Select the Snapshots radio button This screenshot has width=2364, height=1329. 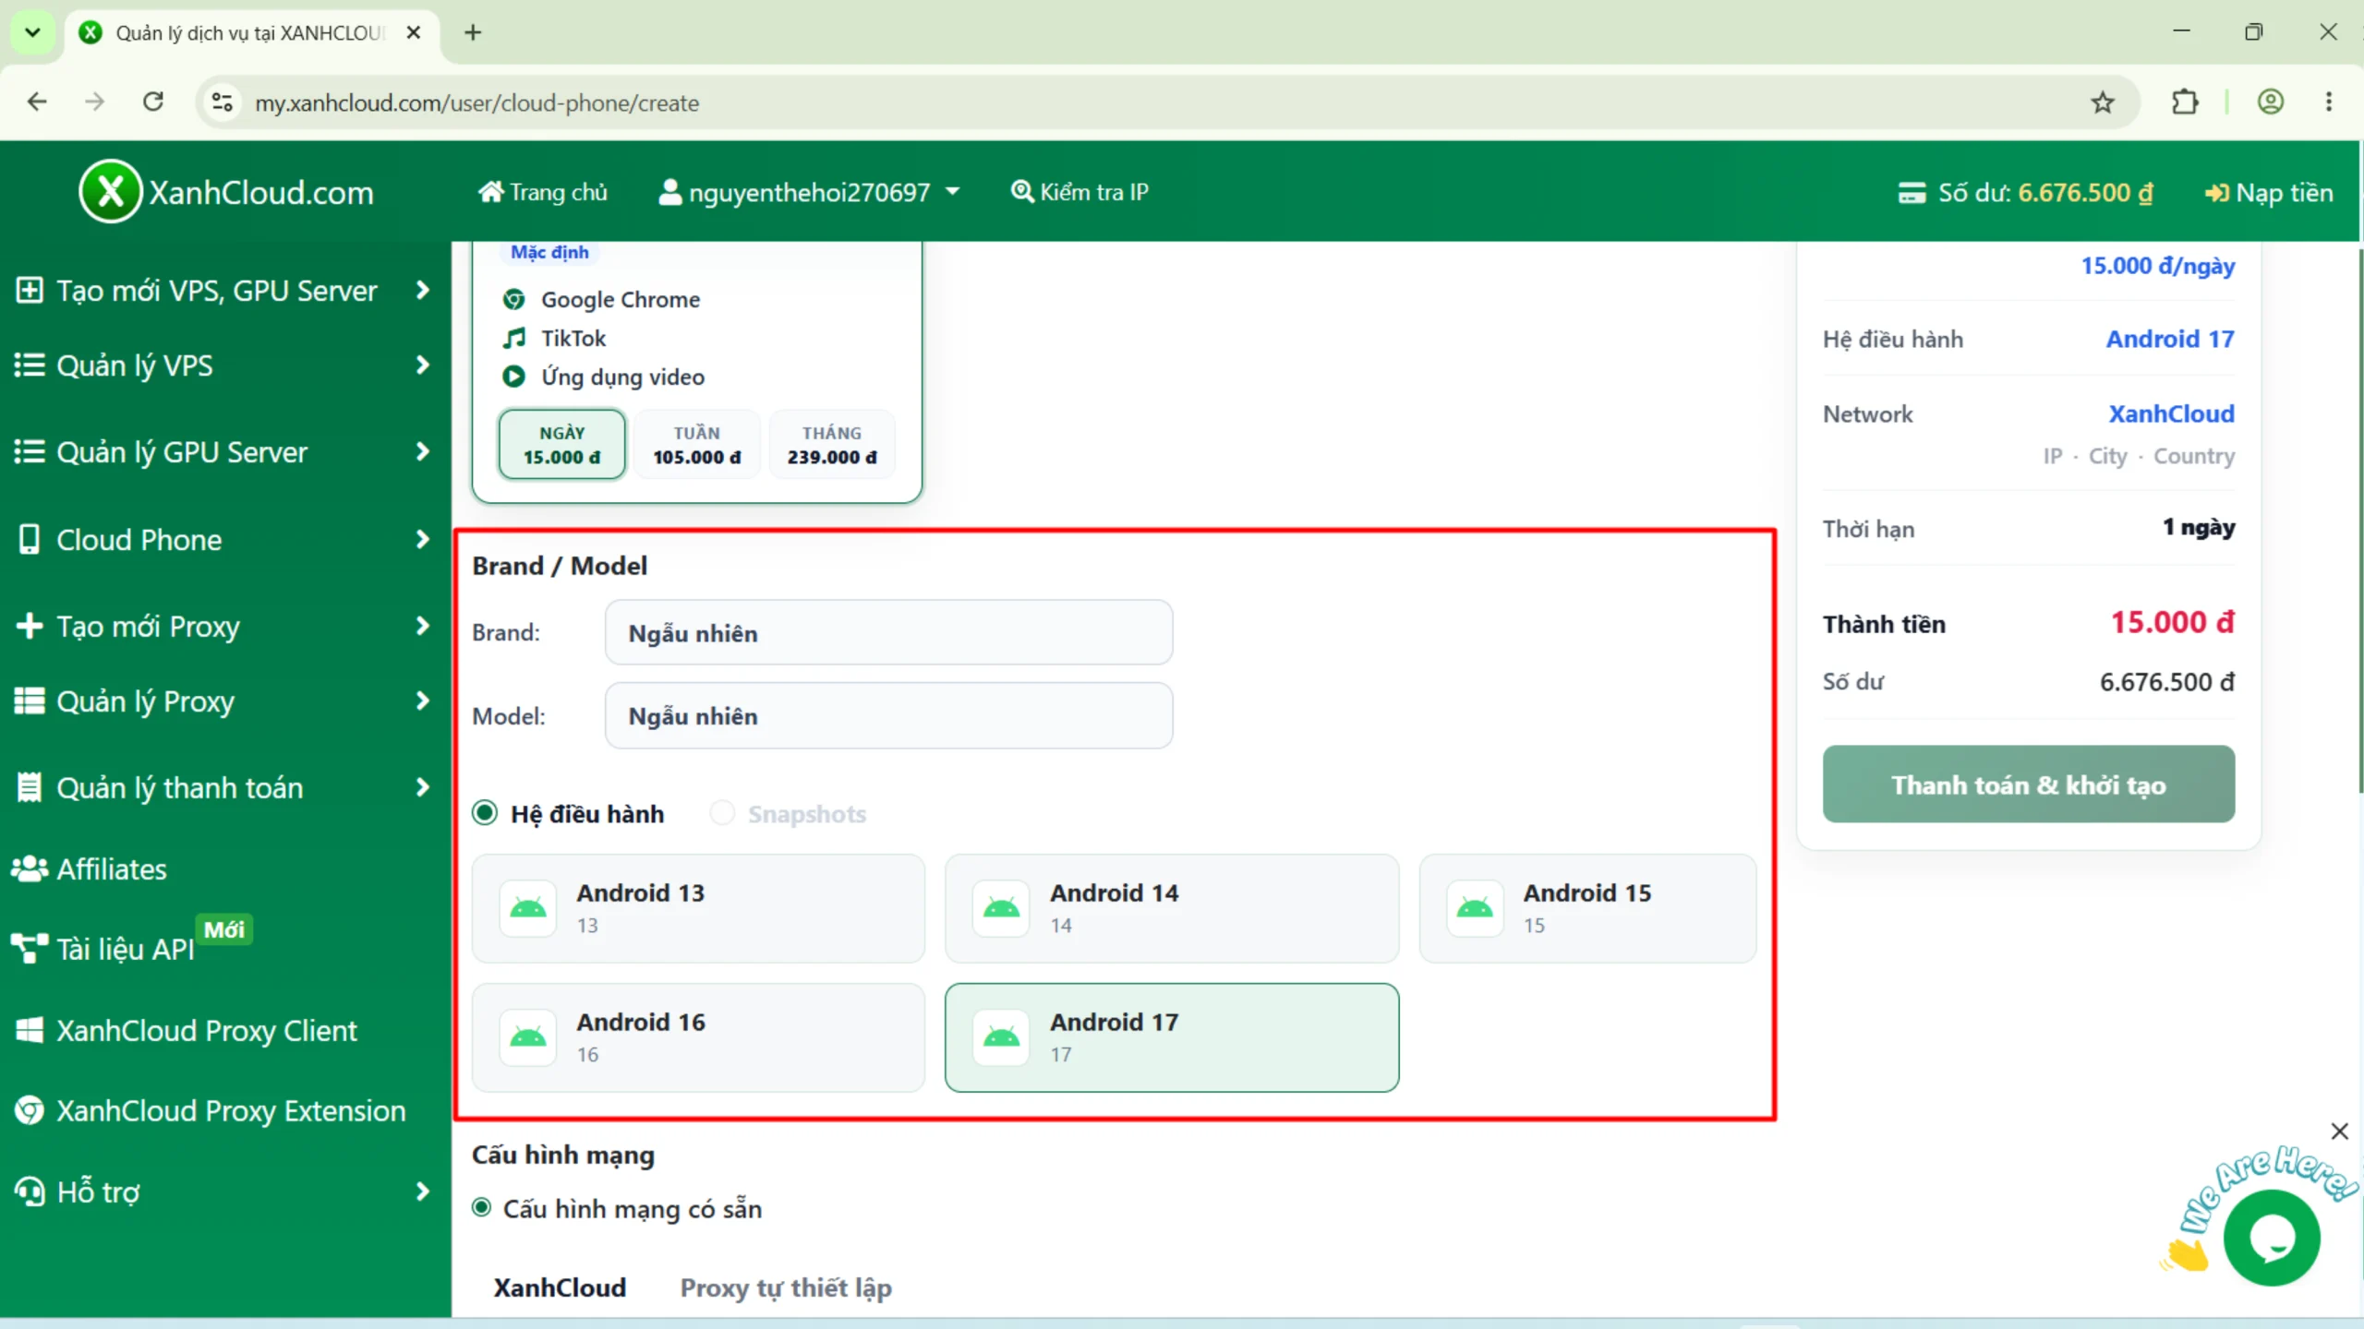722,813
